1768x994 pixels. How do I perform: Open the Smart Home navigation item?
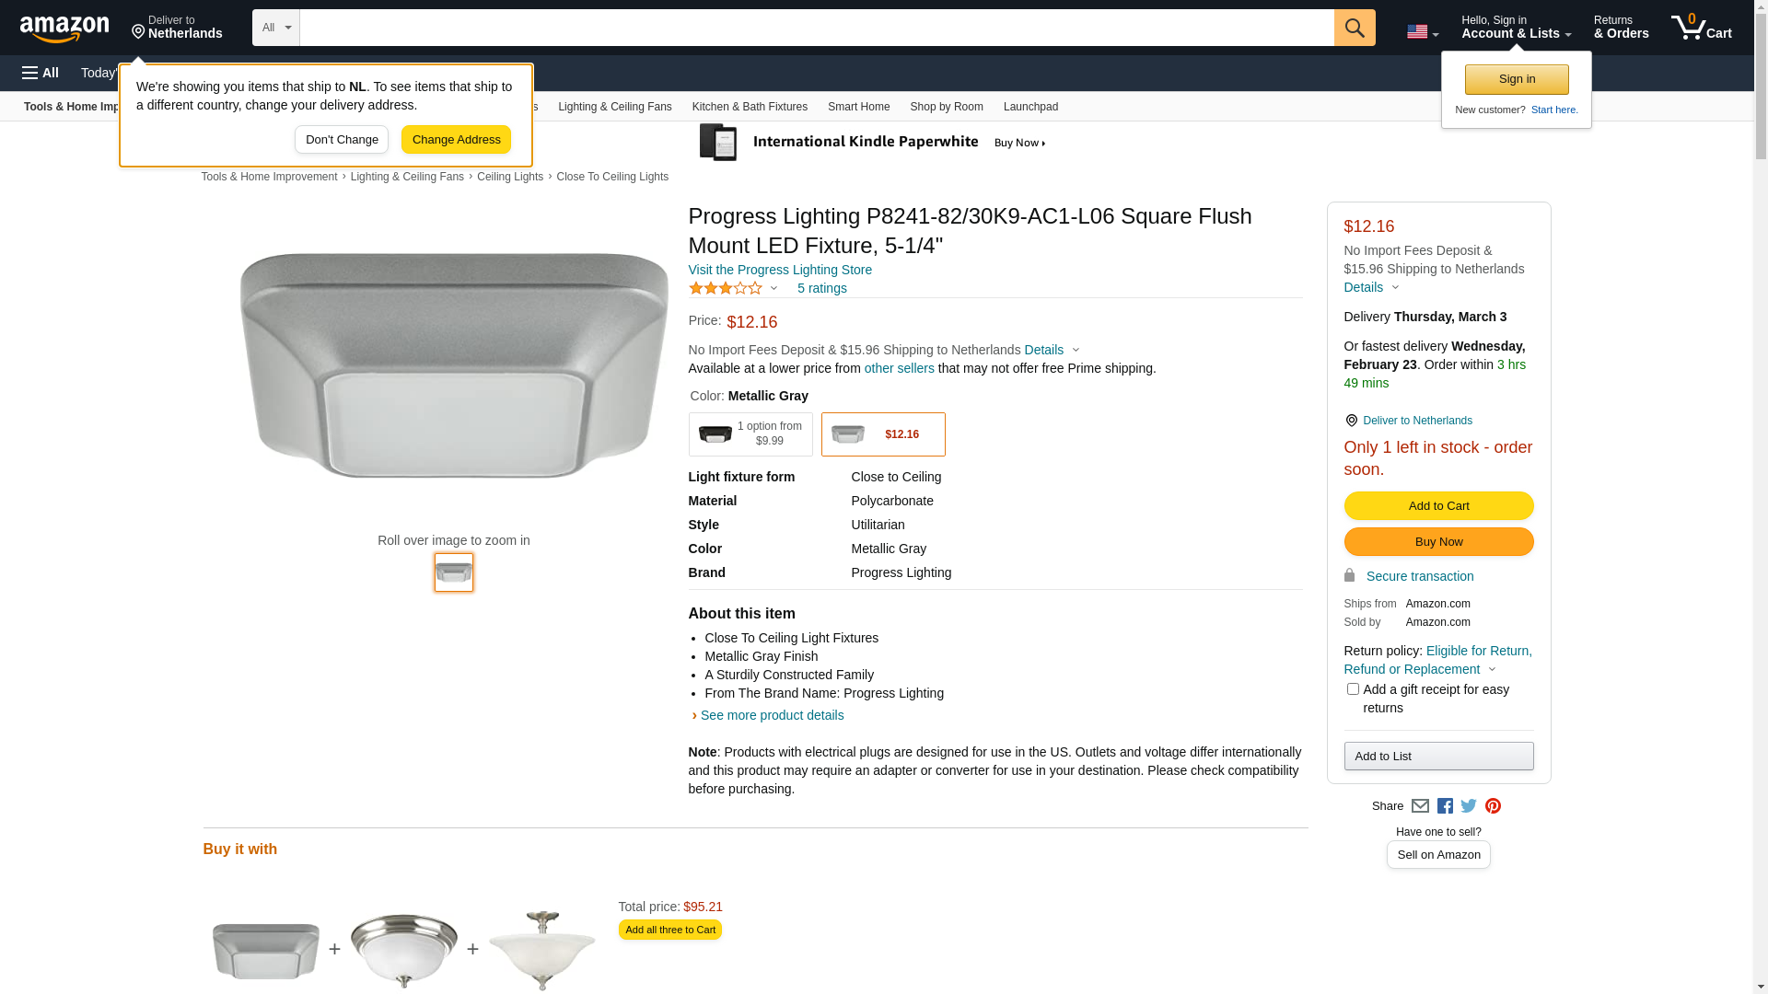tap(858, 107)
